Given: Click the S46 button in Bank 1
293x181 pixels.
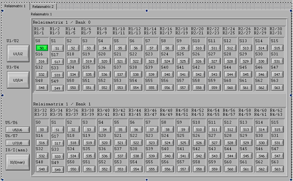Looking at the screenshot, I should point(262,156).
